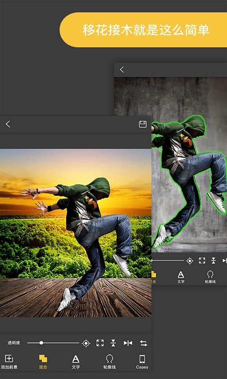Click the swap layers arrows icon

pos(144,343)
